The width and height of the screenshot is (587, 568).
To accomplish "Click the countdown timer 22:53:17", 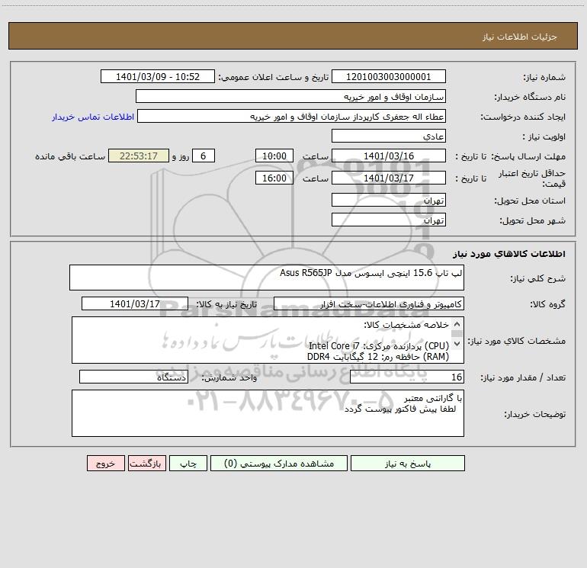I will [x=139, y=156].
